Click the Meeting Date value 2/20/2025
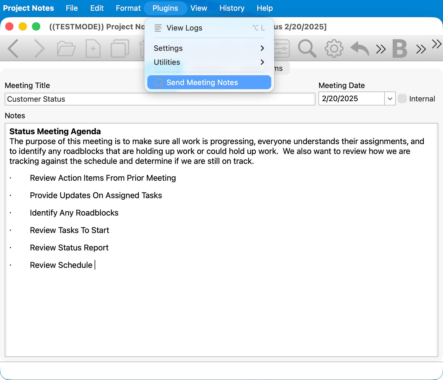Image resolution: width=443 pixels, height=380 pixels. pos(340,98)
